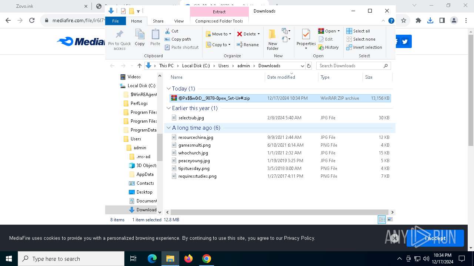Switch to Details view in status bar
The height and width of the screenshot is (266, 474).
click(x=382, y=220)
